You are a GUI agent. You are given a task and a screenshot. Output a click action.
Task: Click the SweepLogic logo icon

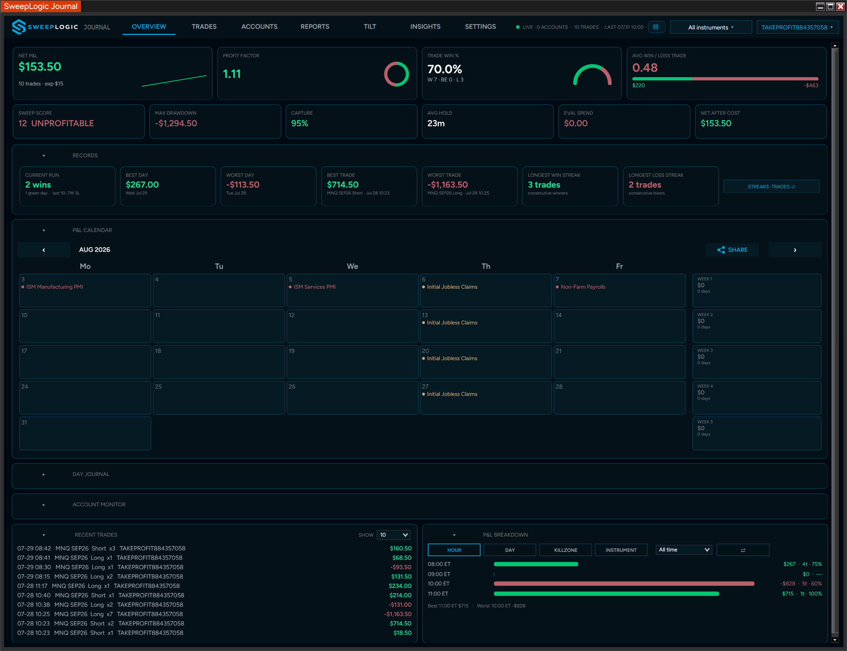click(19, 27)
